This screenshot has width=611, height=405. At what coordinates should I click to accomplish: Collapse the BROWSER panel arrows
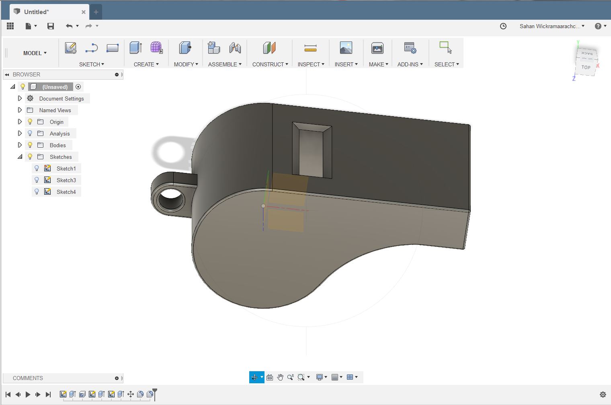(7, 74)
